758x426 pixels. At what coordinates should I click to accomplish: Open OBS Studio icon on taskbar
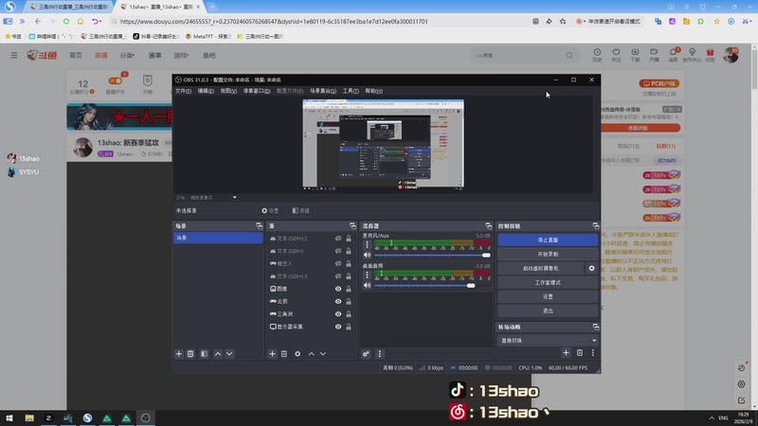pyautogui.click(x=146, y=418)
